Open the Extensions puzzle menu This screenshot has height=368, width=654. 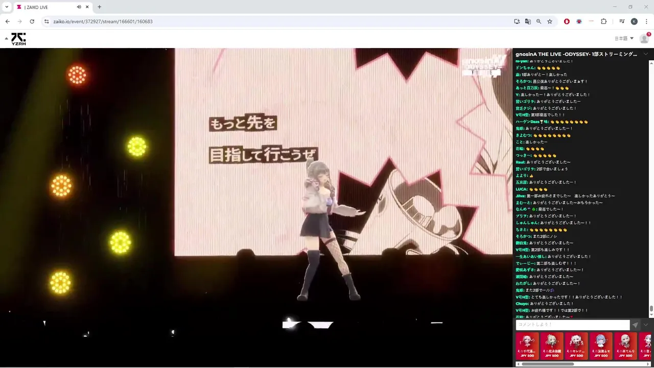coord(603,21)
